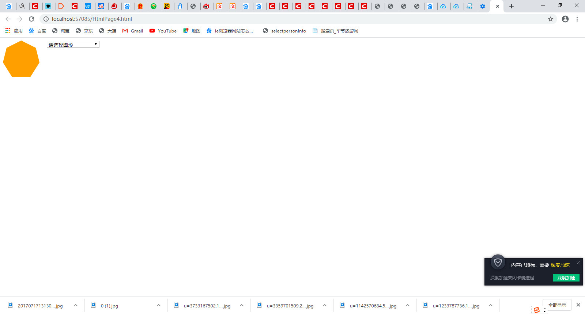Switch to the blue hand icon tab

point(180,6)
